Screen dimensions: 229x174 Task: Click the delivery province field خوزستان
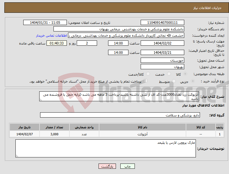[162, 60]
